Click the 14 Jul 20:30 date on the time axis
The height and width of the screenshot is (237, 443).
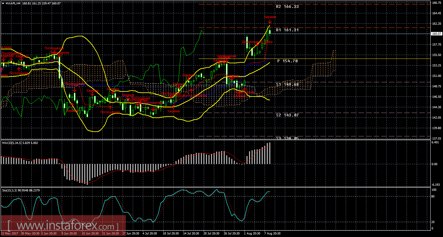point(191,234)
